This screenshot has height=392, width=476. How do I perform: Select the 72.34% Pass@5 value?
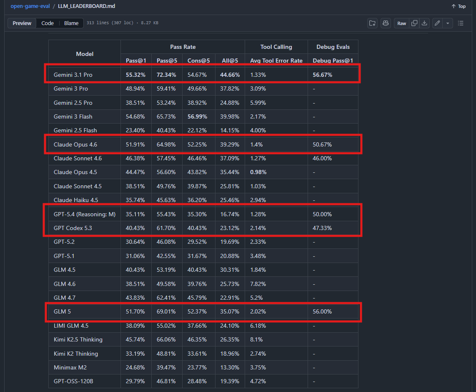166,75
